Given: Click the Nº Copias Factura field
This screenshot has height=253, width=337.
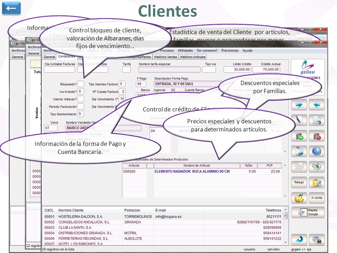Looking at the screenshot, I should point(122,91).
